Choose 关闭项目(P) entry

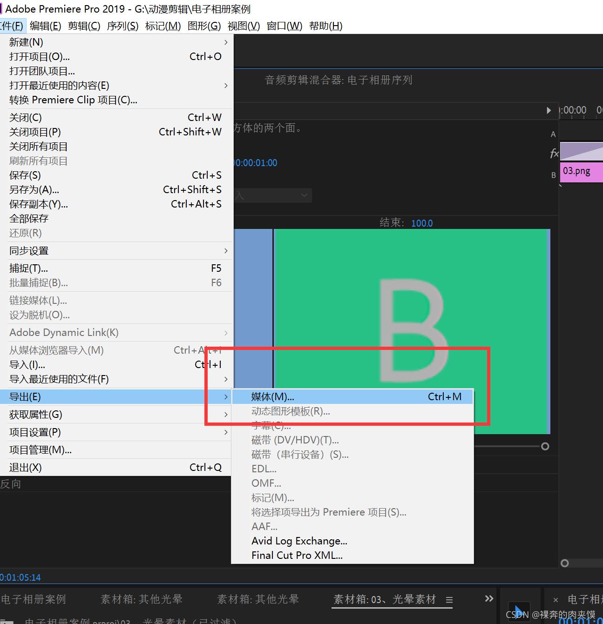tap(116, 132)
